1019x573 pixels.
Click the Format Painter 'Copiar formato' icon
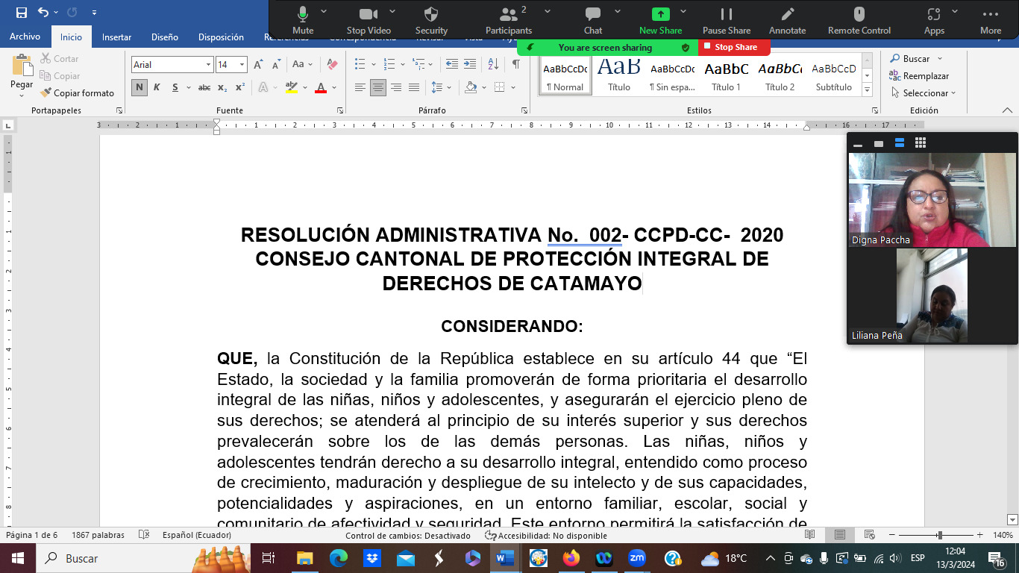coord(46,93)
